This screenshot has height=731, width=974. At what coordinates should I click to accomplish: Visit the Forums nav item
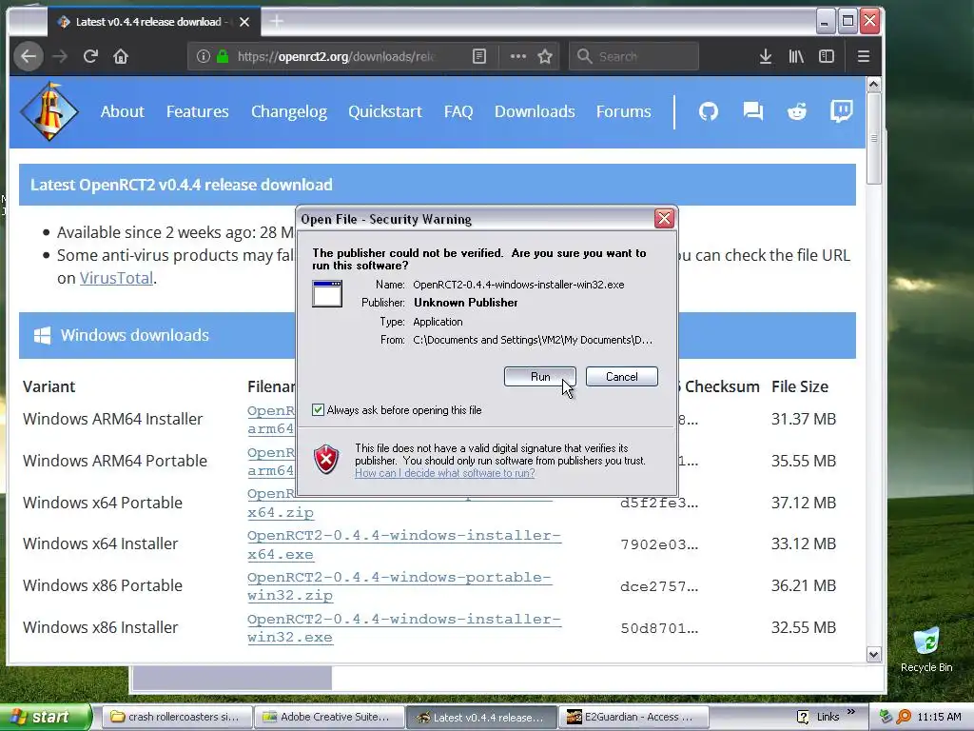624,111
